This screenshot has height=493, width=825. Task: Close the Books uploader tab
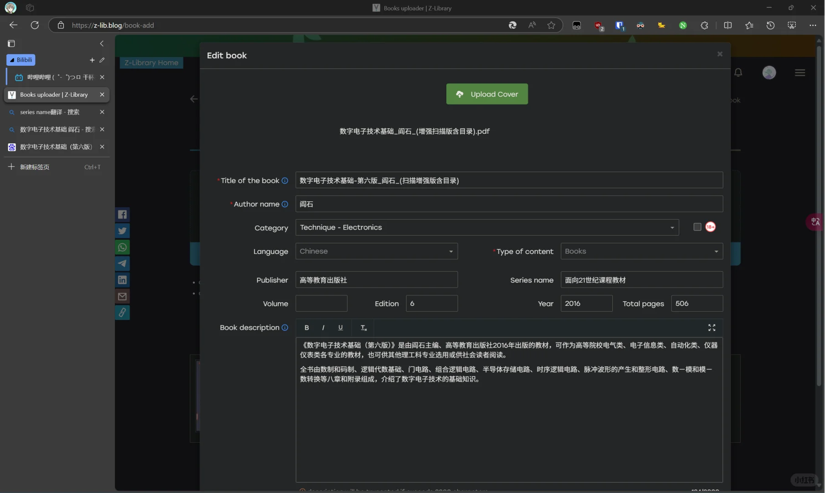click(x=102, y=94)
